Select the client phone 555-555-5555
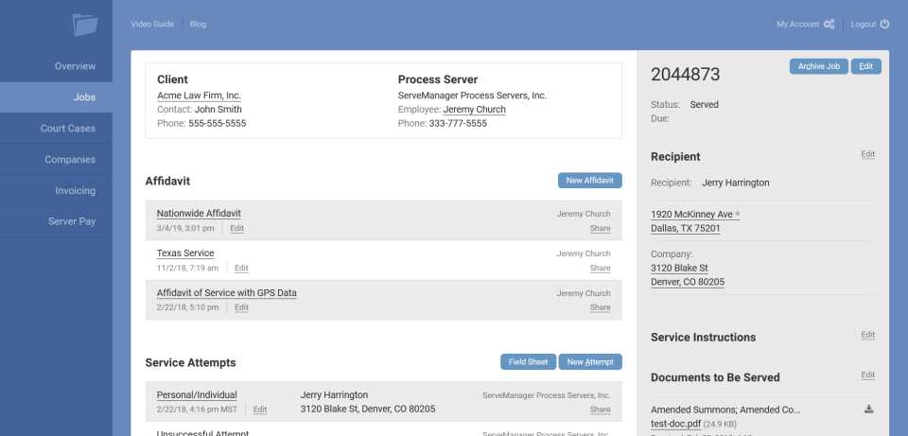This screenshot has height=436, width=908. (218, 123)
